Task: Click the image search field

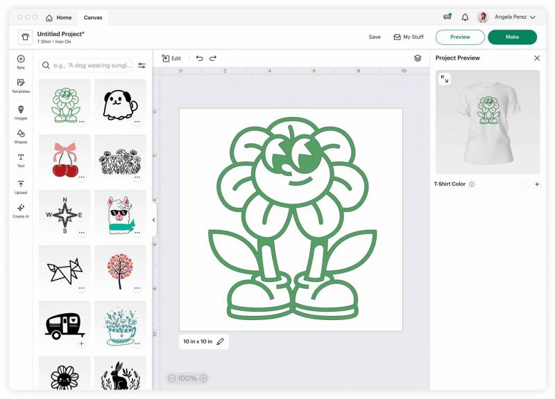Action: coord(86,65)
